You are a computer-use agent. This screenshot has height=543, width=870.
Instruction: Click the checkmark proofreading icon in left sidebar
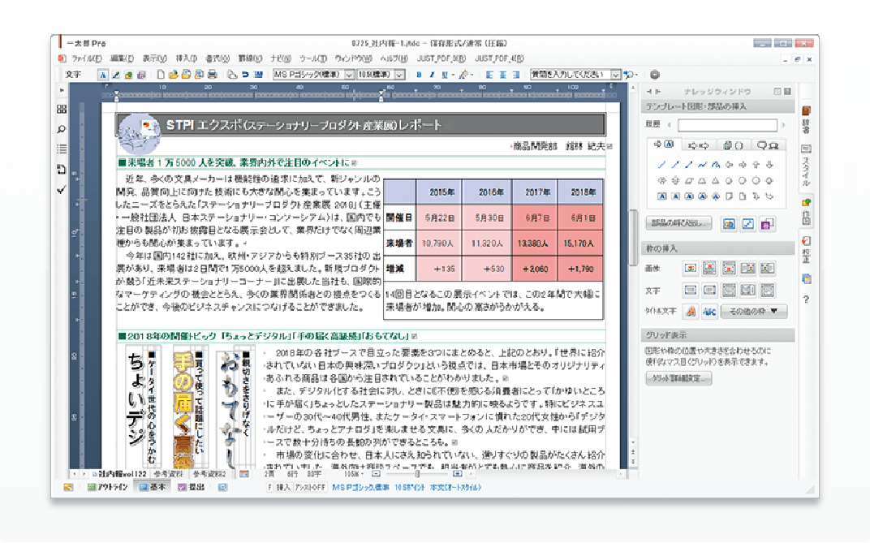click(62, 190)
